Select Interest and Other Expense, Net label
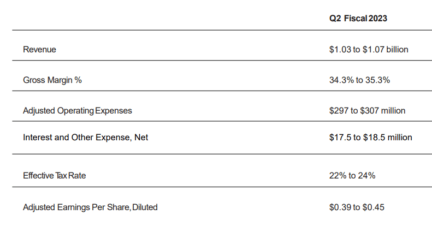 (85, 137)
